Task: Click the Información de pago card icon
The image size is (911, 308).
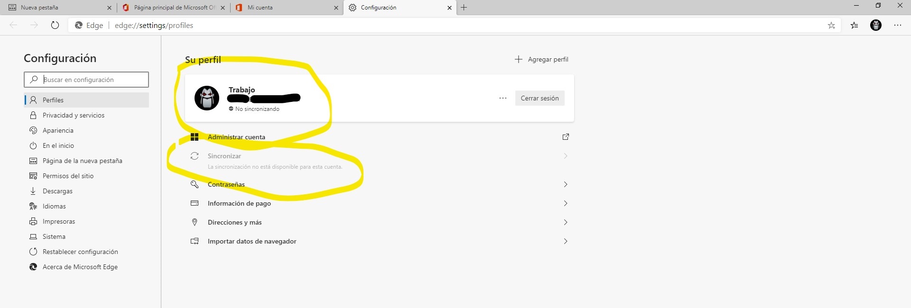Action: click(x=195, y=203)
